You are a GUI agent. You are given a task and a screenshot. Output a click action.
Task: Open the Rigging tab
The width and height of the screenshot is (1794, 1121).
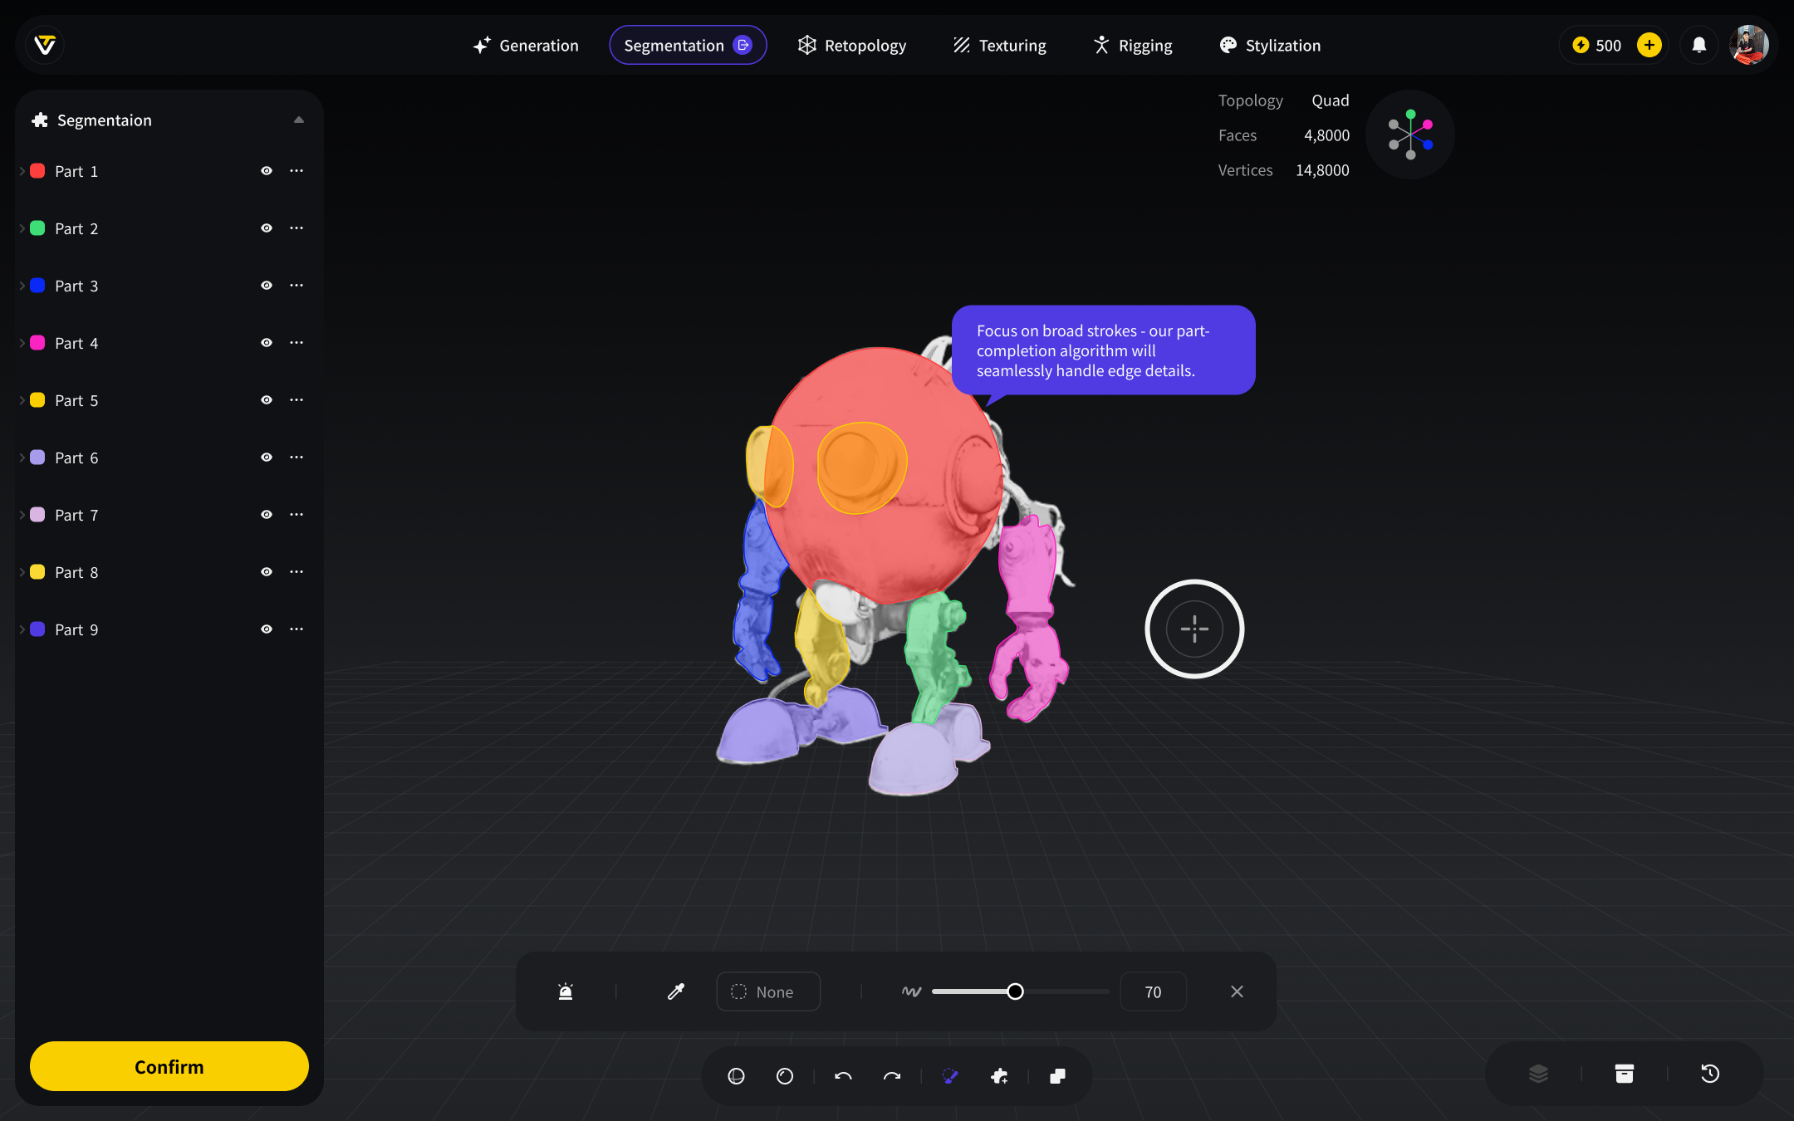pyautogui.click(x=1133, y=45)
